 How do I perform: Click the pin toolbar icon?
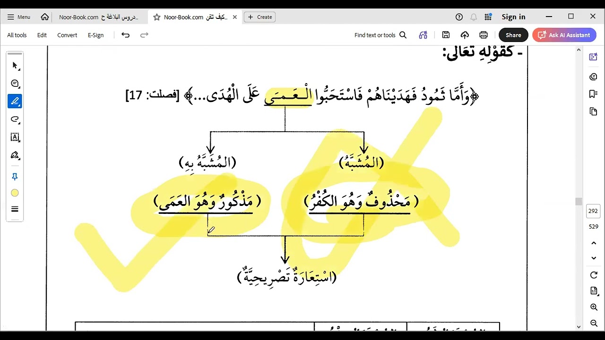[15, 177]
